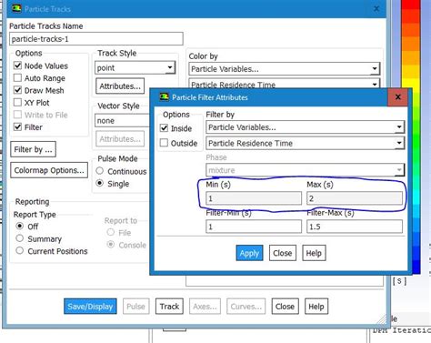This screenshot has height=343, width=431.
Task: Enable the XY Plot checkbox
Action: (18, 102)
